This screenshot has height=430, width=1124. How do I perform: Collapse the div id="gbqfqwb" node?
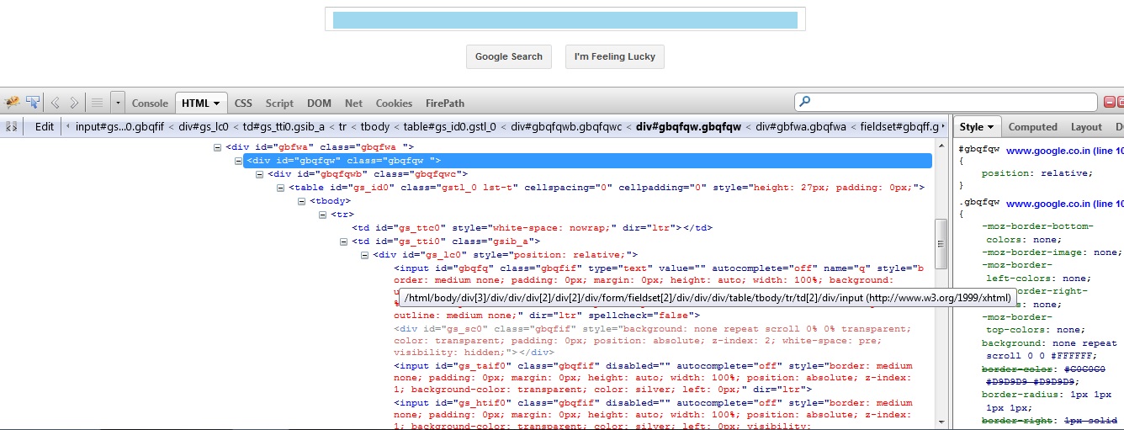click(x=260, y=174)
